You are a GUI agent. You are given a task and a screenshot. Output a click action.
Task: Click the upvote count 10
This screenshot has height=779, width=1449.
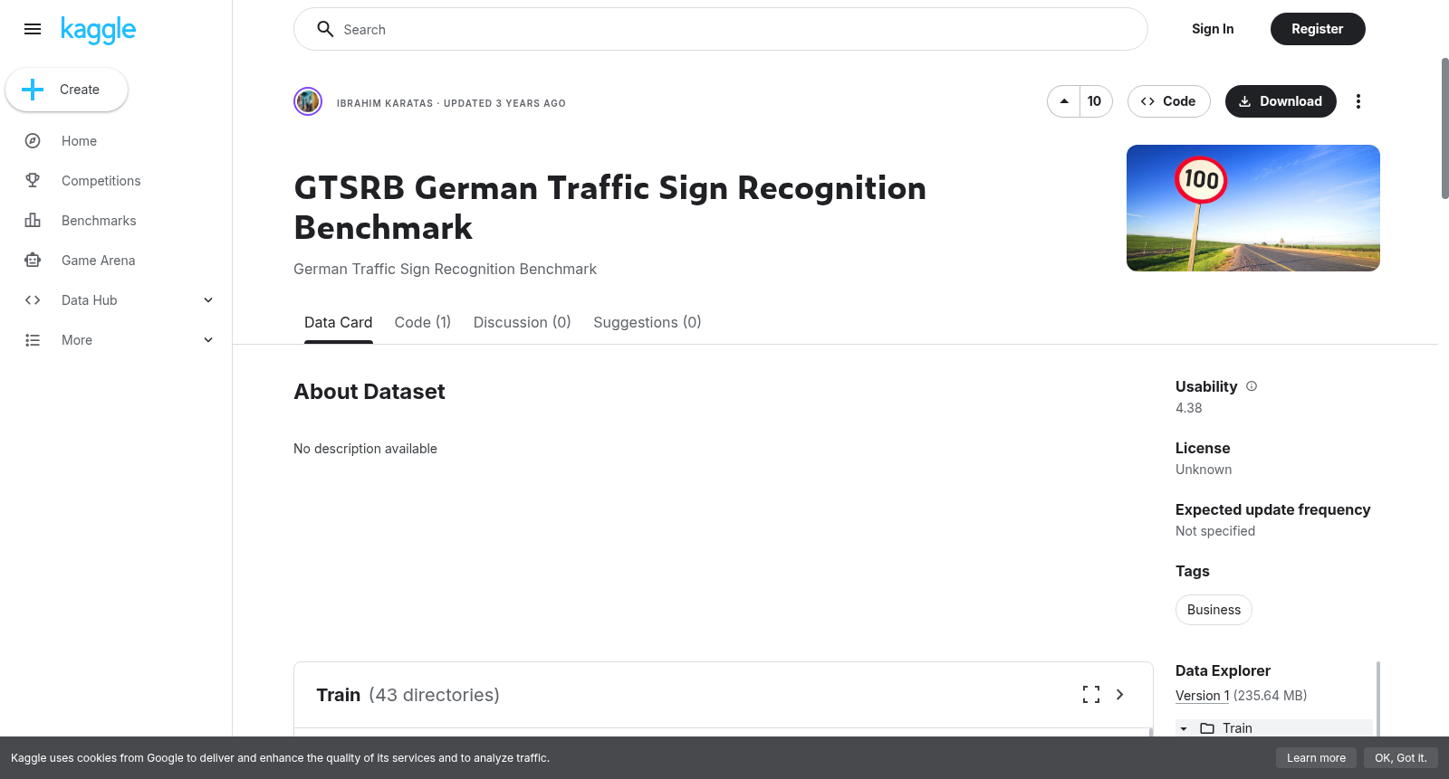[x=1095, y=101]
